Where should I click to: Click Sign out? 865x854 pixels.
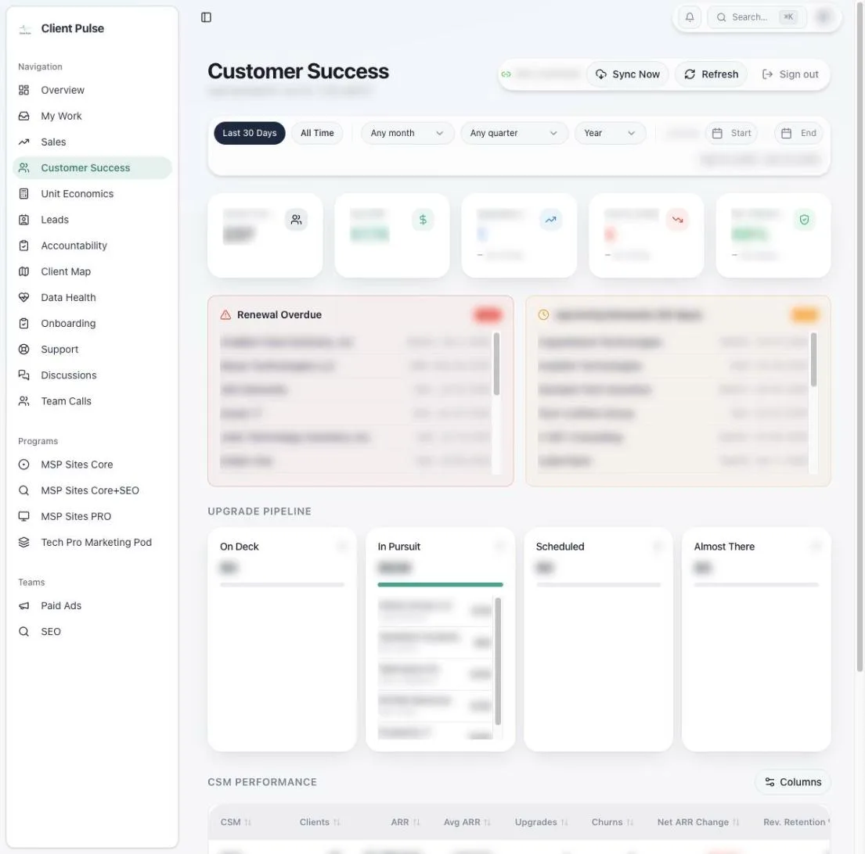click(790, 74)
